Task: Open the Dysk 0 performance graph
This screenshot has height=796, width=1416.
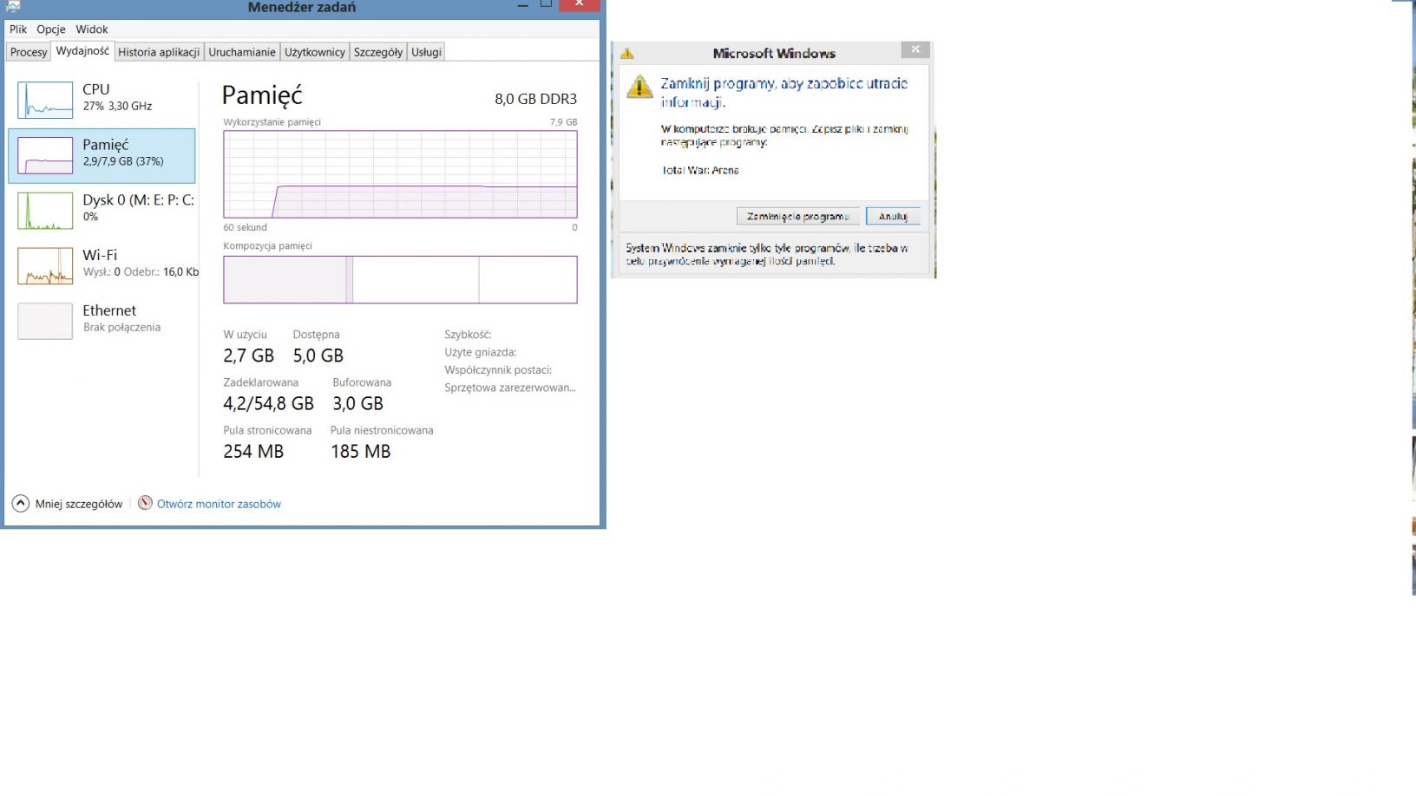Action: [x=45, y=211]
